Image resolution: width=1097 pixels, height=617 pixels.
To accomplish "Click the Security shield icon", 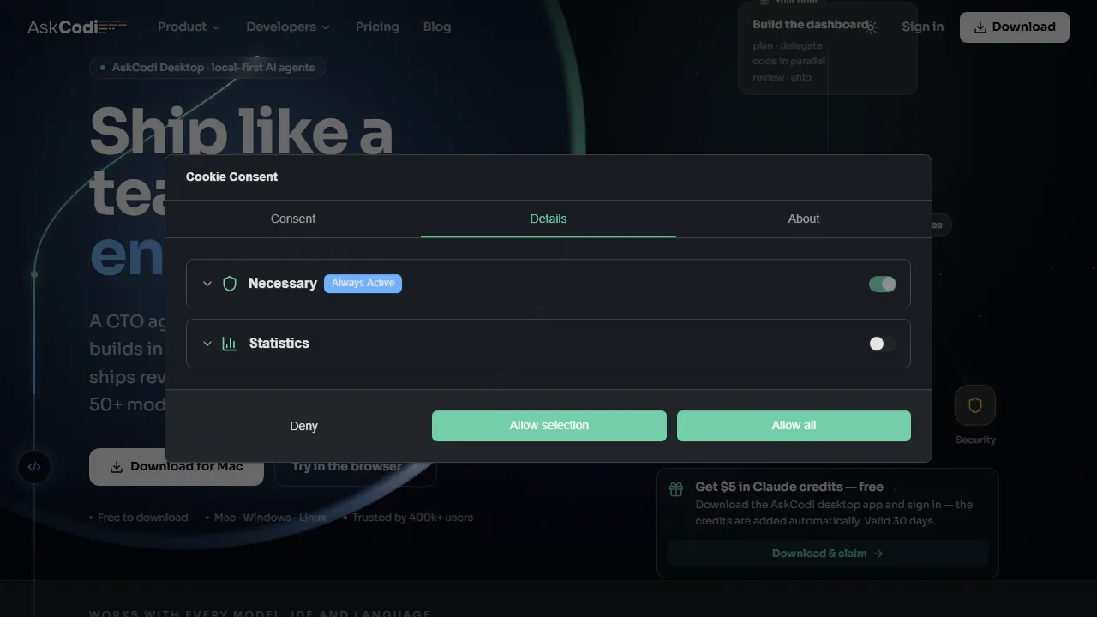I will point(975,405).
